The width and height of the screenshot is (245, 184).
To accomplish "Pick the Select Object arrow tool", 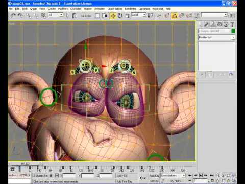I will [x=67, y=16].
